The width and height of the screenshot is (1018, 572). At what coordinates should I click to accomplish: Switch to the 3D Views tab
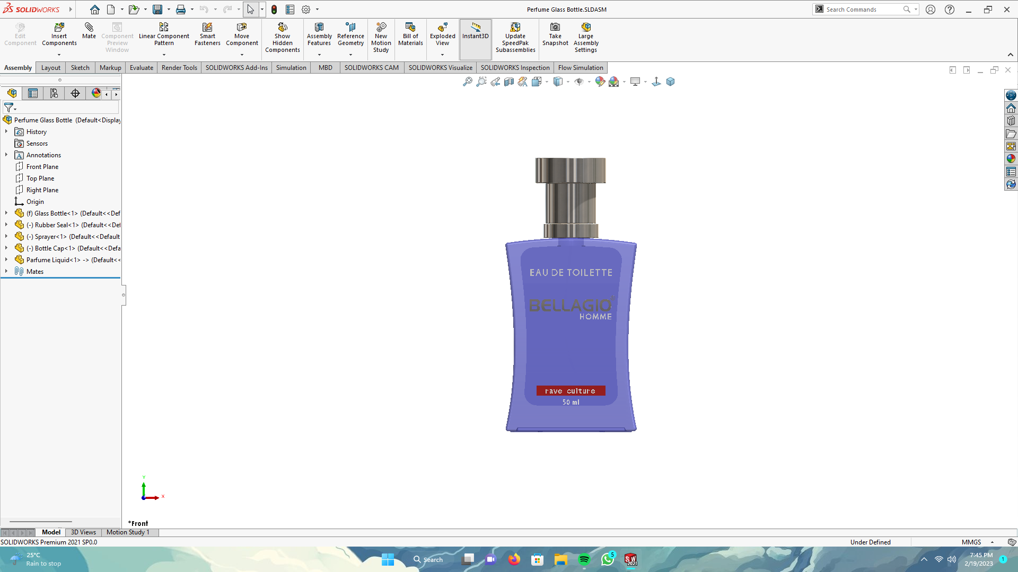pos(83,532)
